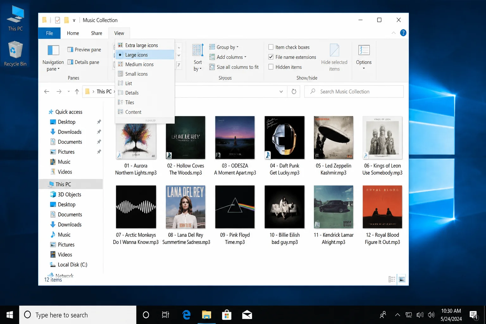Enable Hidden items checkbox
The height and width of the screenshot is (324, 486).
(271, 67)
